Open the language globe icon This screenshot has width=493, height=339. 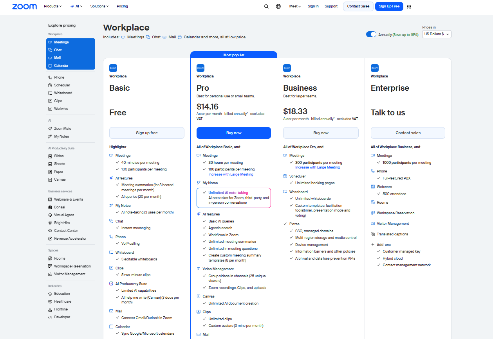point(278,6)
